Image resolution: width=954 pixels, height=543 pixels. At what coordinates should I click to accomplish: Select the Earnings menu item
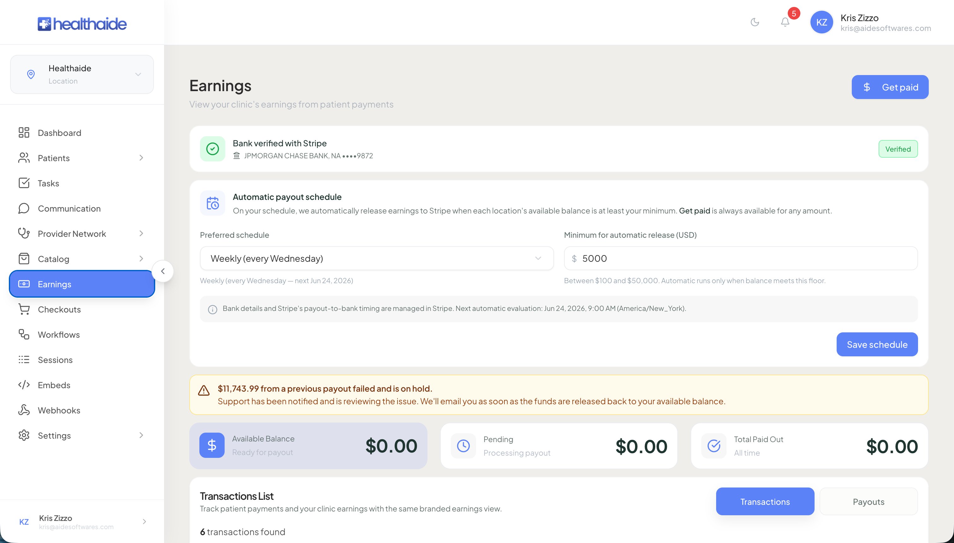click(82, 284)
